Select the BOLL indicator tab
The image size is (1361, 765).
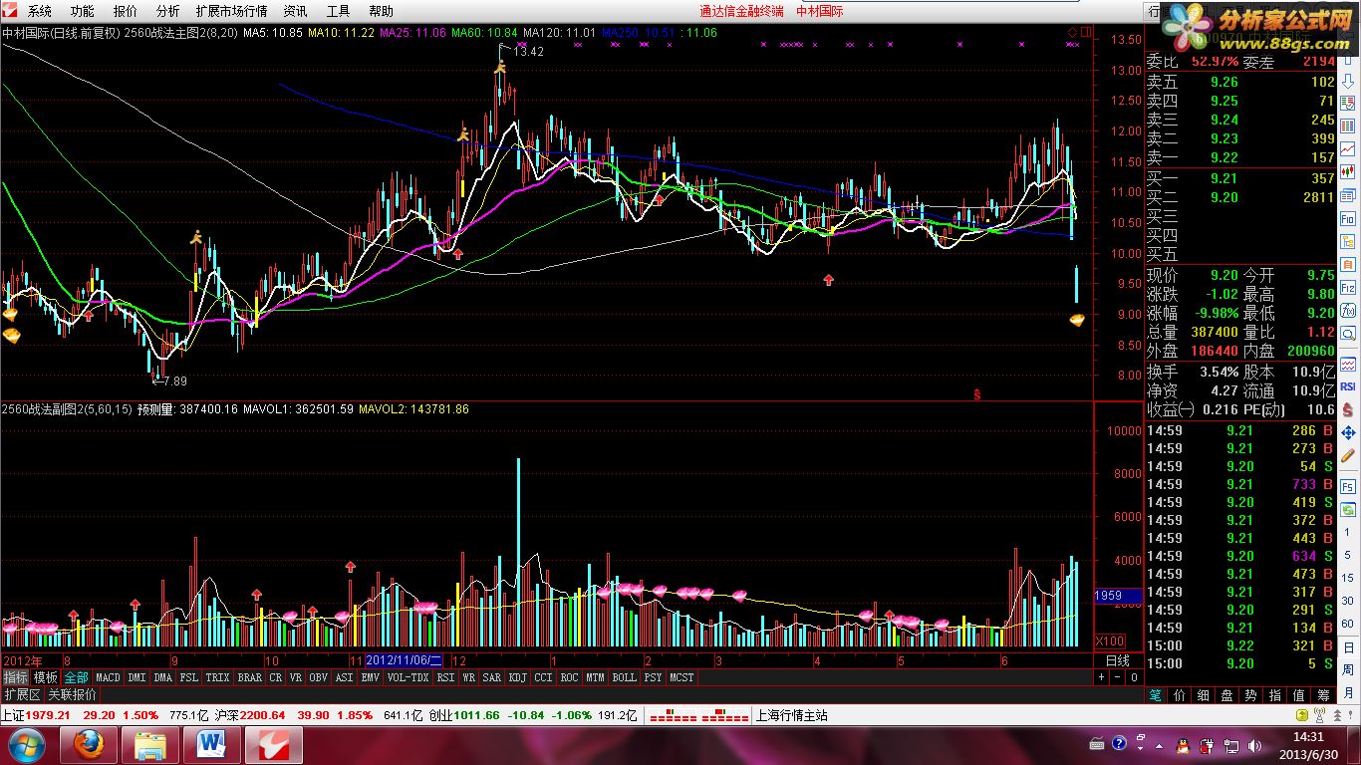coord(624,677)
